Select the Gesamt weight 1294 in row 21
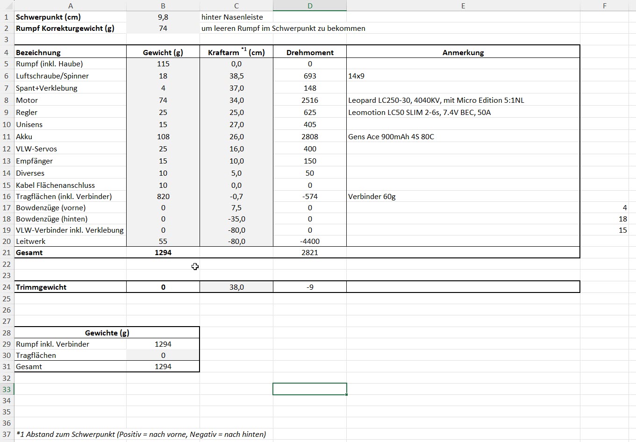This screenshot has height=442, width=636. pyautogui.click(x=163, y=252)
